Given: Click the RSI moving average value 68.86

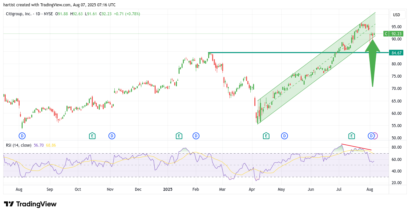Looking at the screenshot, I should point(51,145).
